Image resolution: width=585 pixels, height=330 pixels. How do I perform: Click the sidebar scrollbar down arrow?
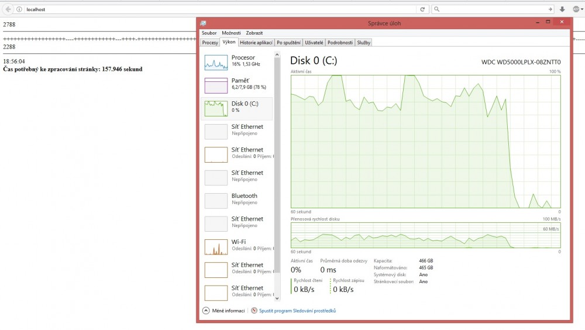[x=277, y=300]
